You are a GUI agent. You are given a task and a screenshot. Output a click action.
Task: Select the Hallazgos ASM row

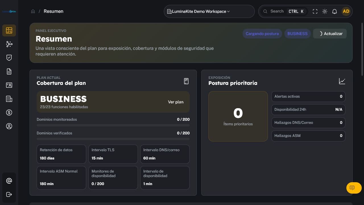308,136
